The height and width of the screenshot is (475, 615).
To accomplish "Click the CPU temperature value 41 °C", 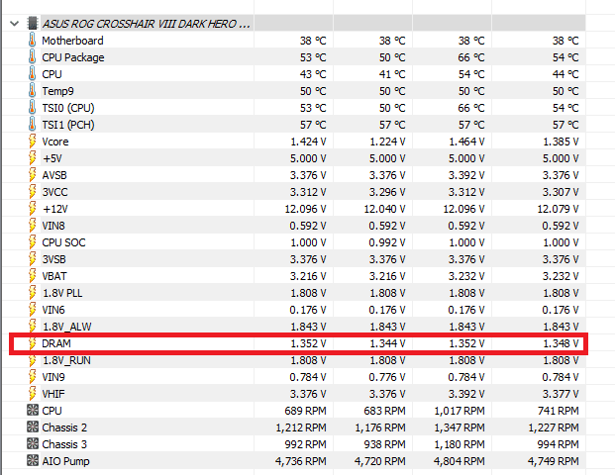I will tap(392, 74).
